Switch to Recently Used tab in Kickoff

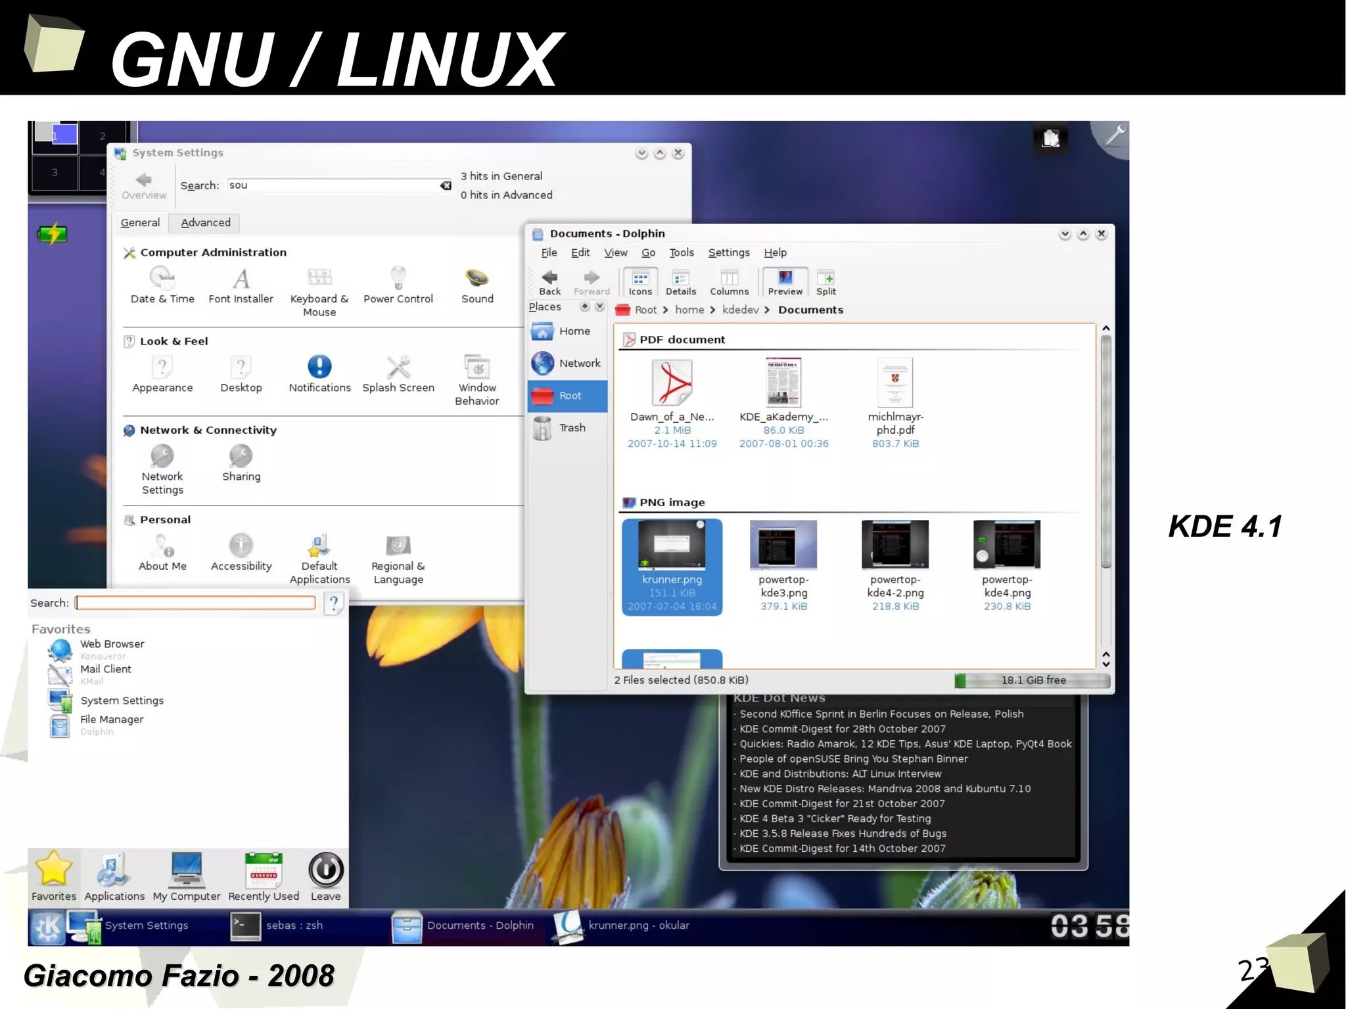click(x=264, y=878)
